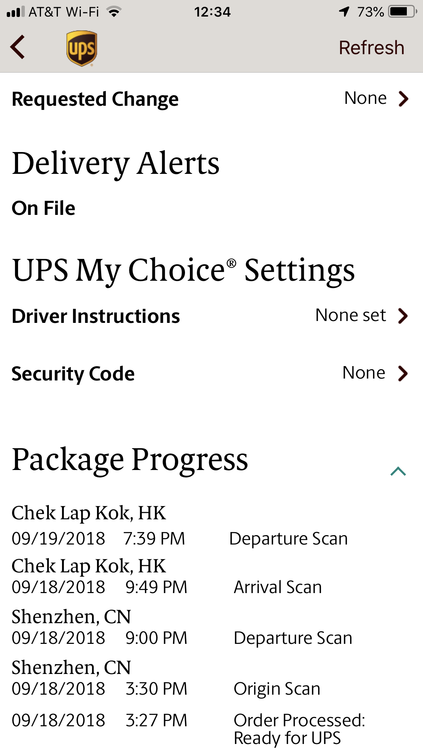Viewport: 423px width, 753px height.
Task: Tap the chevron beside Security Code None
Action: (x=403, y=374)
